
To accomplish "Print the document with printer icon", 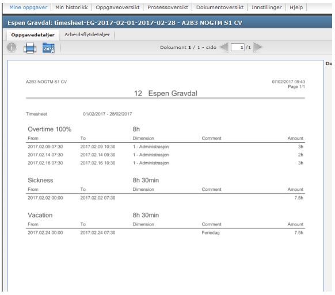I will click(x=30, y=48).
